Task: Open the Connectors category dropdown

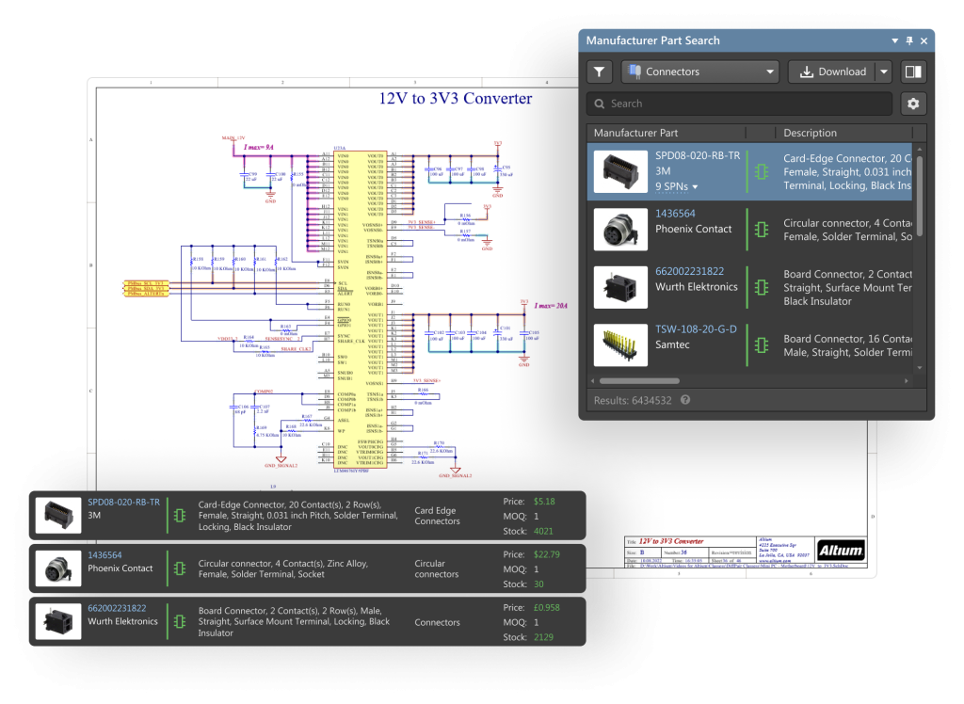Action: (x=700, y=72)
